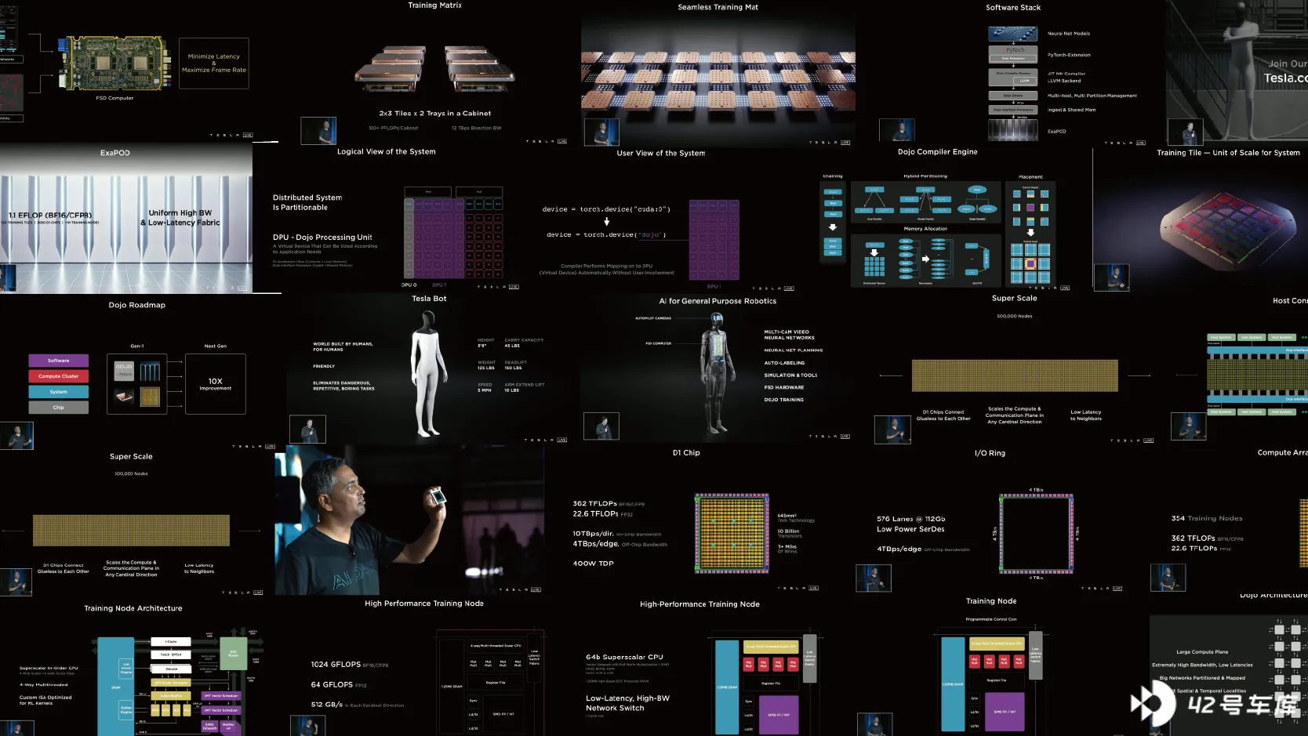Click the blue System block in roadmap
Image resolution: width=1308 pixels, height=736 pixels.
[59, 392]
